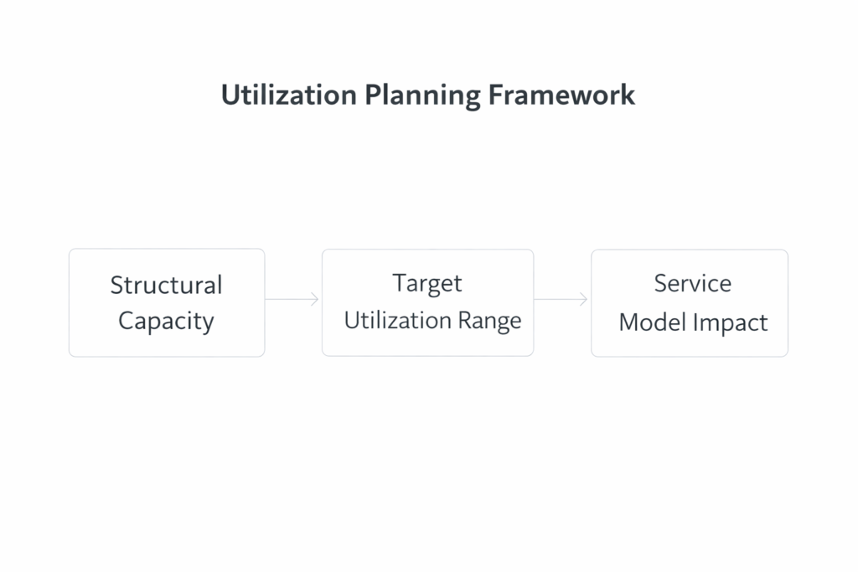This screenshot has width=858, height=572.
Task: Click the word "Planning" in the title
Action: coord(422,95)
